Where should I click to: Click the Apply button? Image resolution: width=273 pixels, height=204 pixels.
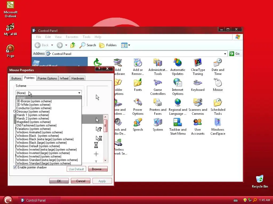coord(102,181)
